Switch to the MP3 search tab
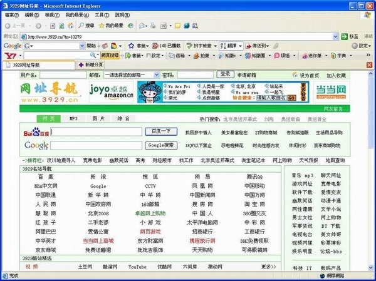Image resolution: width=376 pixels, height=281 pixels. (73, 118)
